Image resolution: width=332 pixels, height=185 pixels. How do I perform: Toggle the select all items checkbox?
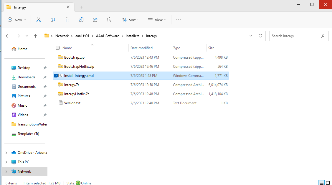[x=58, y=48]
